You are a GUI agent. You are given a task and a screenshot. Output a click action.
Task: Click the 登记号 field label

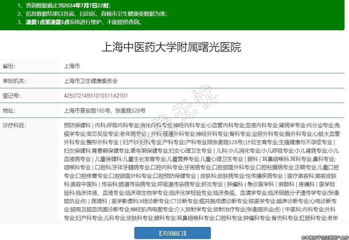coord(12,96)
